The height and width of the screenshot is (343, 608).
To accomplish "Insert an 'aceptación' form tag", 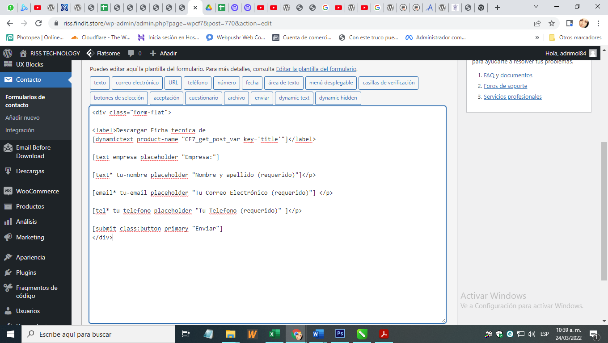I will point(166,98).
